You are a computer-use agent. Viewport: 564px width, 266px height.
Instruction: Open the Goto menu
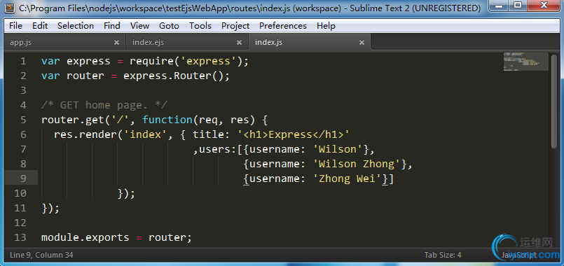169,26
